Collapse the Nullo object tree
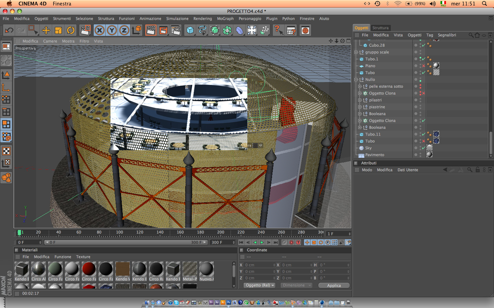 pos(356,80)
